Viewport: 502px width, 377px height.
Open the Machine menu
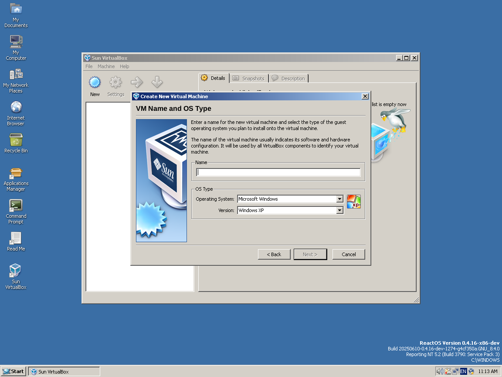(x=106, y=66)
